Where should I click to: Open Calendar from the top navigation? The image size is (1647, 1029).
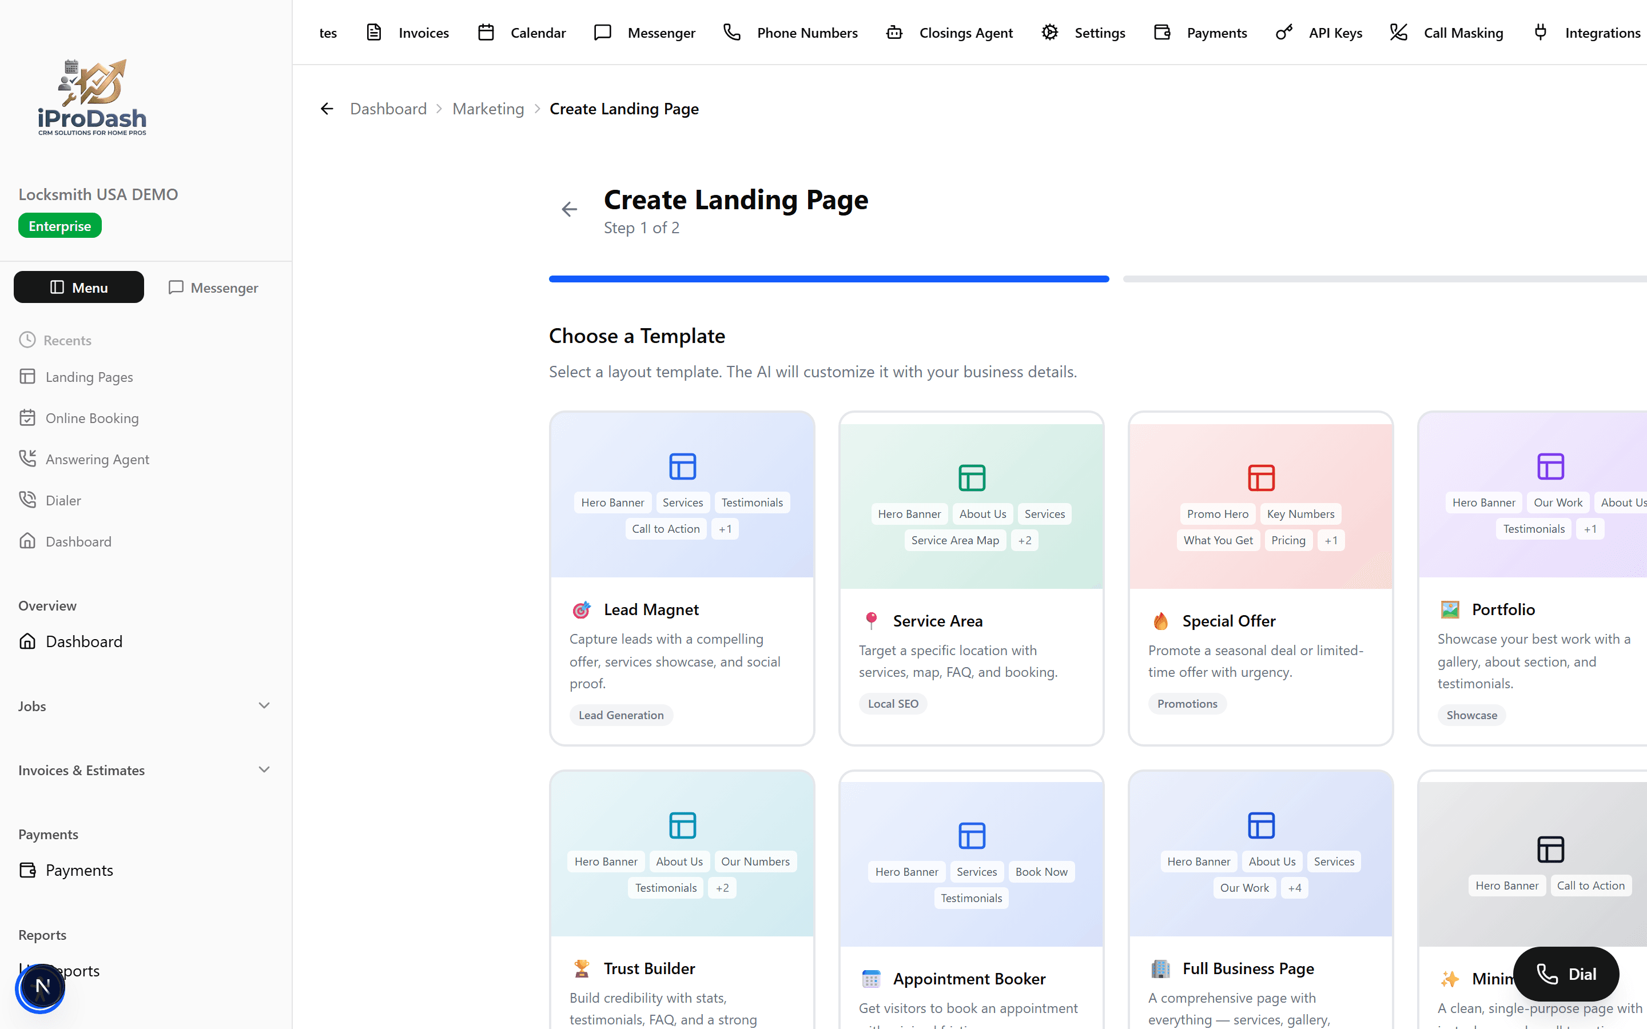tap(522, 33)
